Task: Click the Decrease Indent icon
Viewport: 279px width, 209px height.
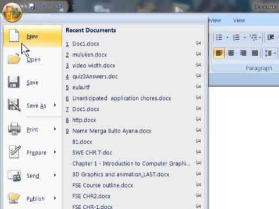Action: coord(270,37)
